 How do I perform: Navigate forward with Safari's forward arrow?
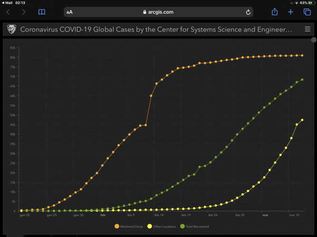point(24,12)
